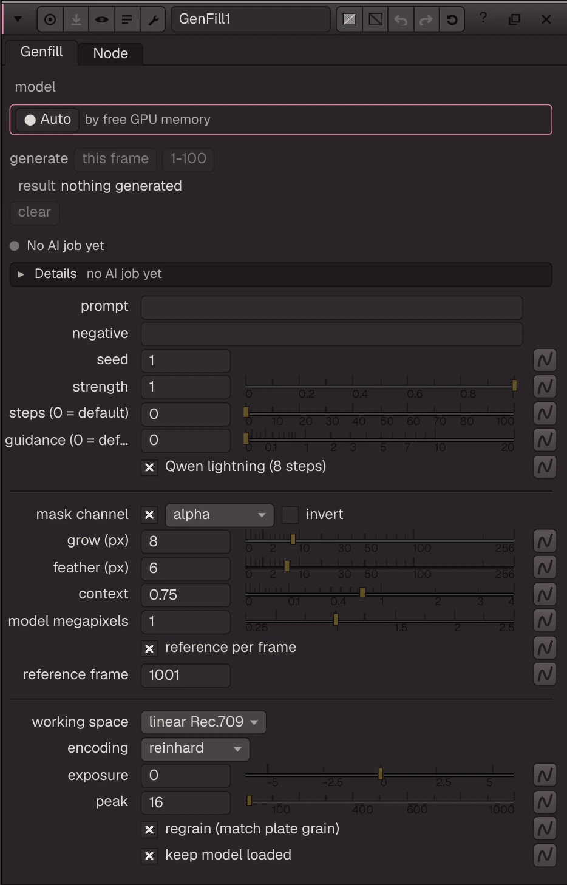567x885 pixels.
Task: Click the download arrow toolbar icon
Action: click(76, 19)
